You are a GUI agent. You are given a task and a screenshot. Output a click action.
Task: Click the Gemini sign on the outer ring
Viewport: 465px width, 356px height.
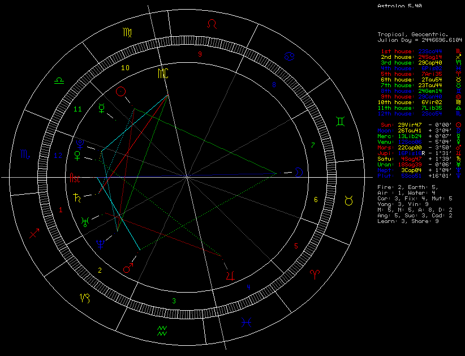coord(341,121)
